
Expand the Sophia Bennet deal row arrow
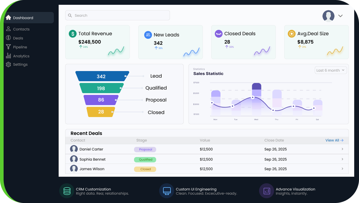[x=343, y=159]
